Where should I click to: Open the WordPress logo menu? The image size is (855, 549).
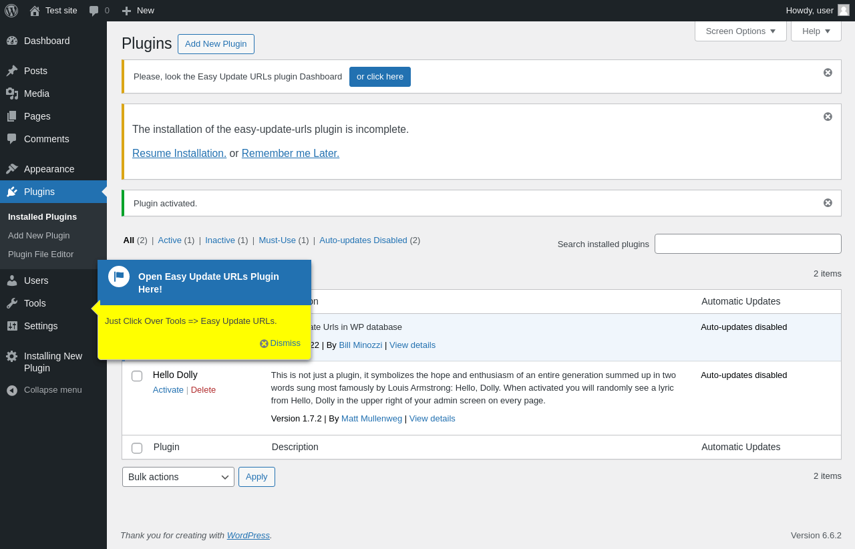pos(11,11)
